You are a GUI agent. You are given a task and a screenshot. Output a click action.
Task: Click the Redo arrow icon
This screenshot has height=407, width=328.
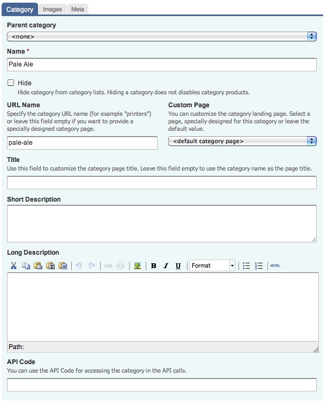91,265
